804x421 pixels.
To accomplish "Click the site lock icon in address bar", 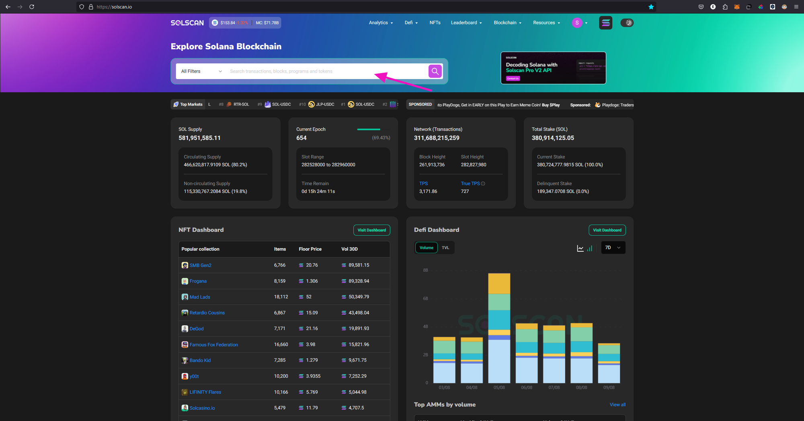I will click(91, 7).
